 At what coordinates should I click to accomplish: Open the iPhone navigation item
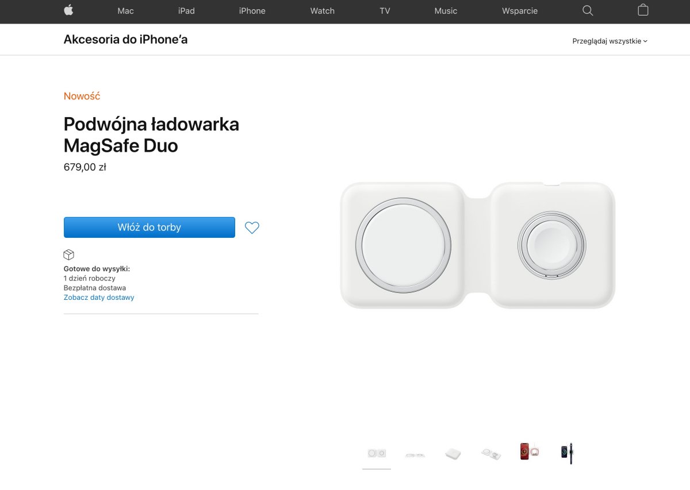coord(252,11)
